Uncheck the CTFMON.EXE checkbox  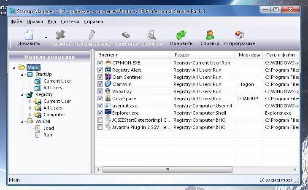pyautogui.click(x=100, y=63)
